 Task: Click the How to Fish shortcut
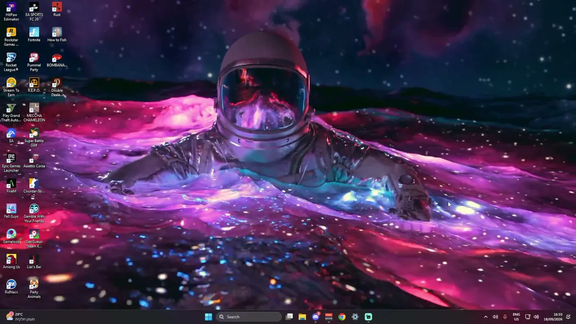point(57,35)
